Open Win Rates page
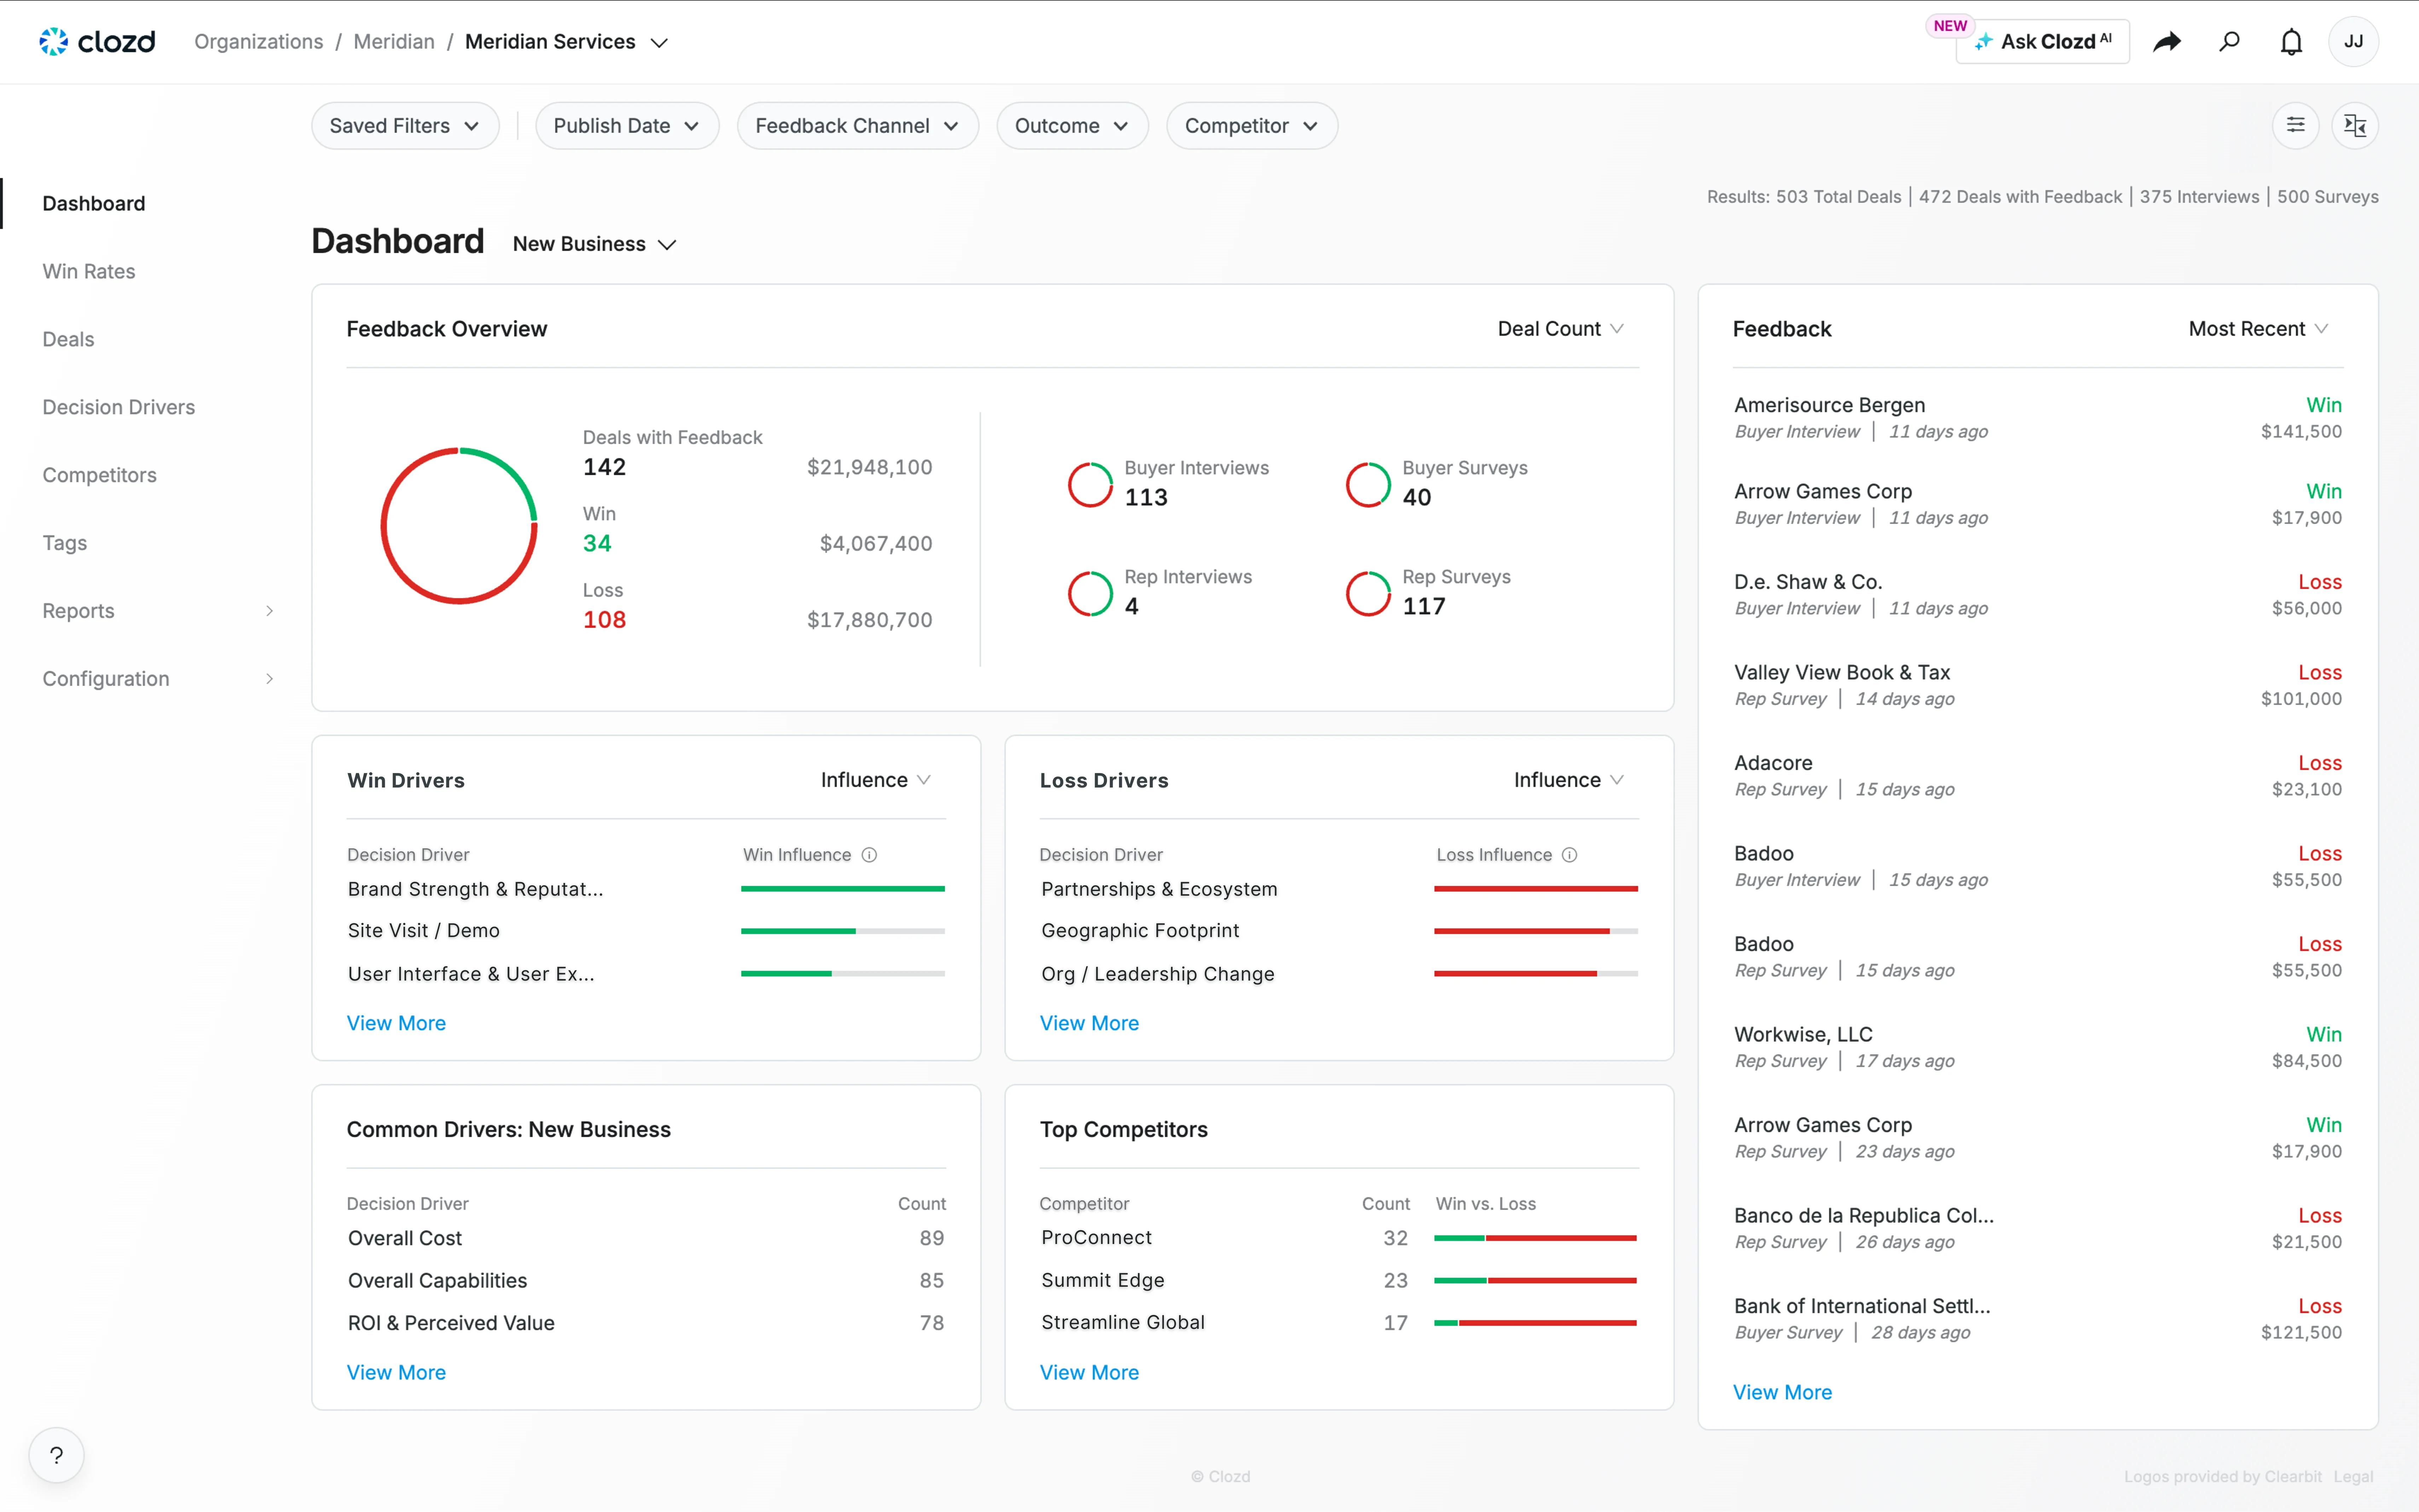2419x1512 pixels. [x=89, y=272]
